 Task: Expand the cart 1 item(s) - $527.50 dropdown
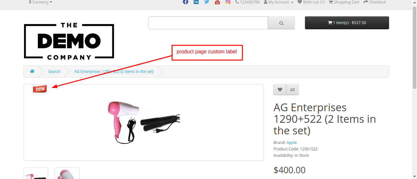click(347, 23)
